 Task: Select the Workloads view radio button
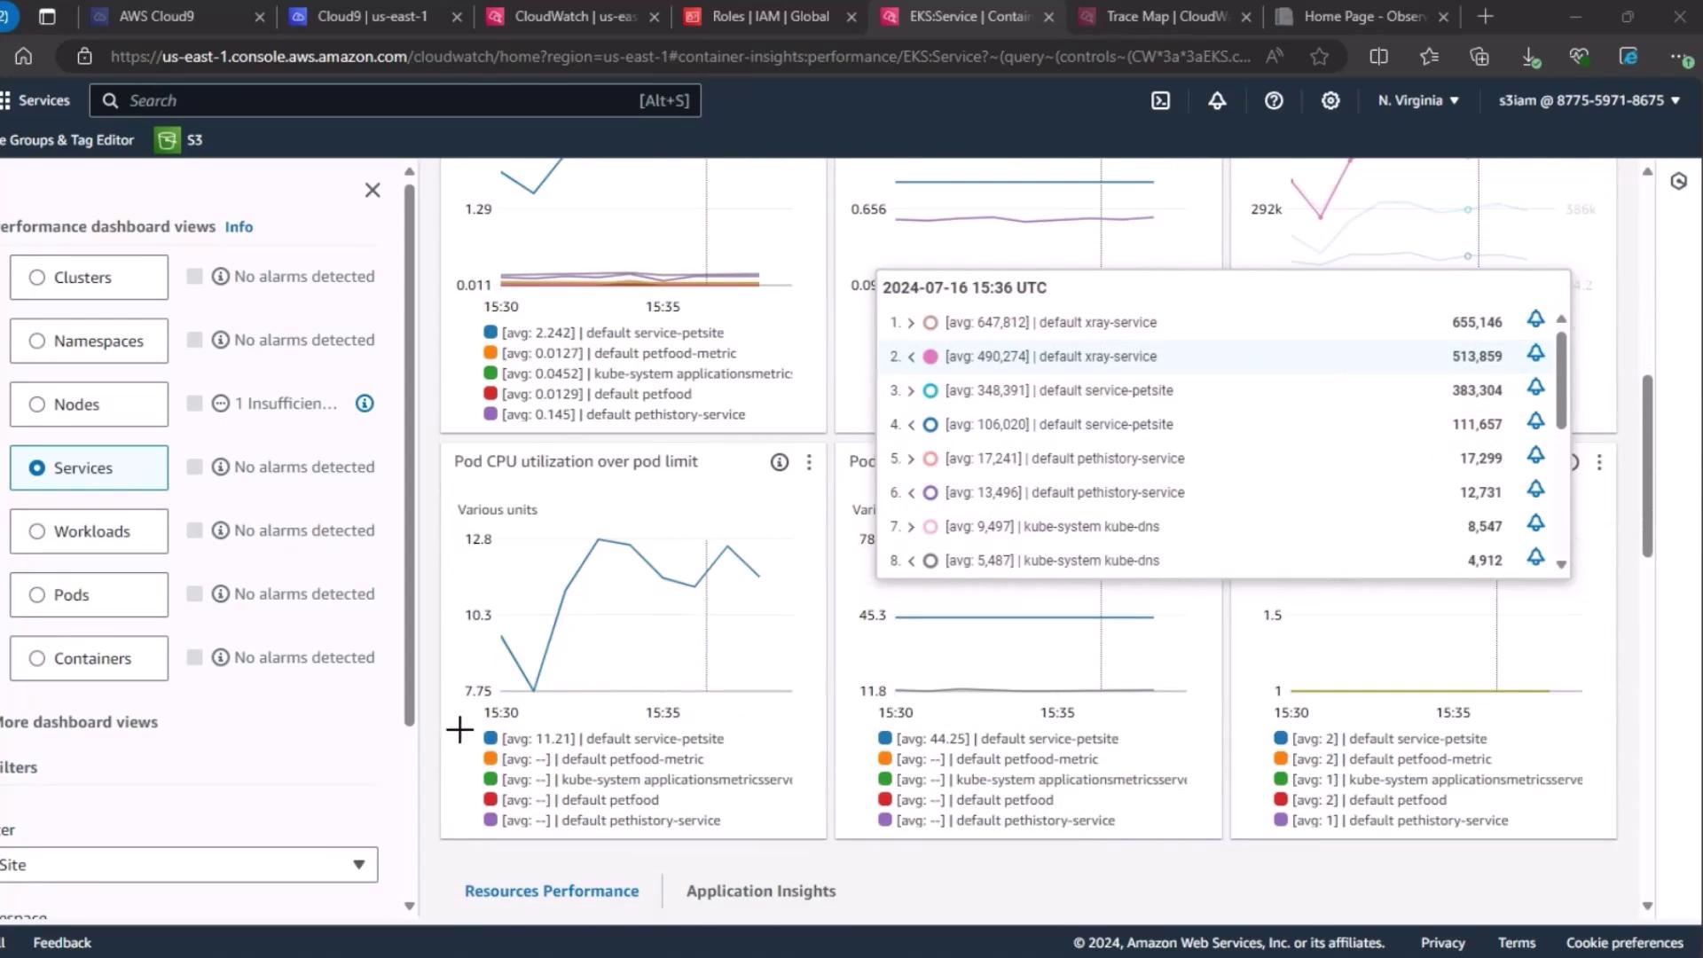pos(36,531)
